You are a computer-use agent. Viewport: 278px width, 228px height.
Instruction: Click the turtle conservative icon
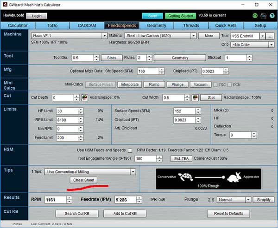pos(185,177)
